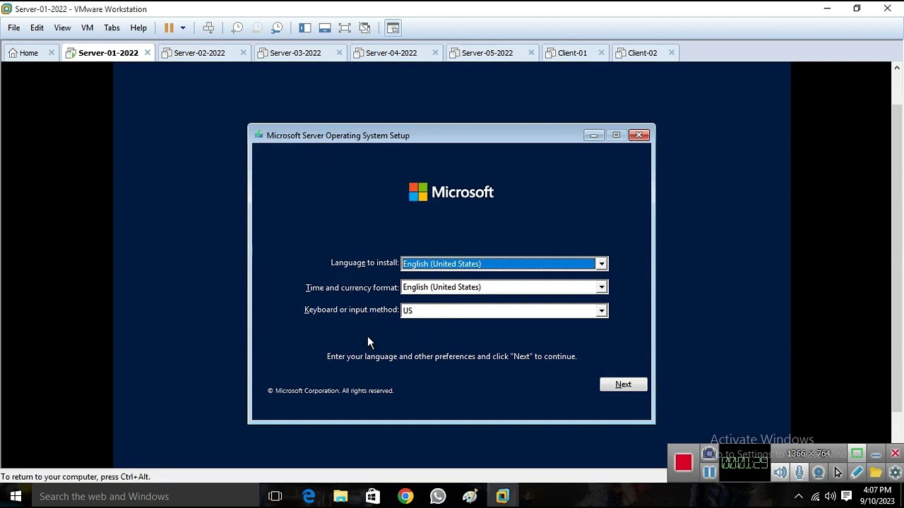This screenshot has width=904, height=508.
Task: Select the recorder's green capture region icon
Action: (857, 454)
